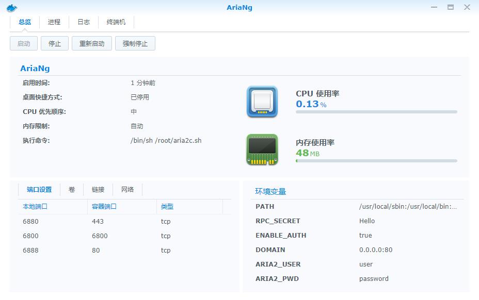Click the /bin/sh /root/aria2c.sh command text

click(x=166, y=141)
